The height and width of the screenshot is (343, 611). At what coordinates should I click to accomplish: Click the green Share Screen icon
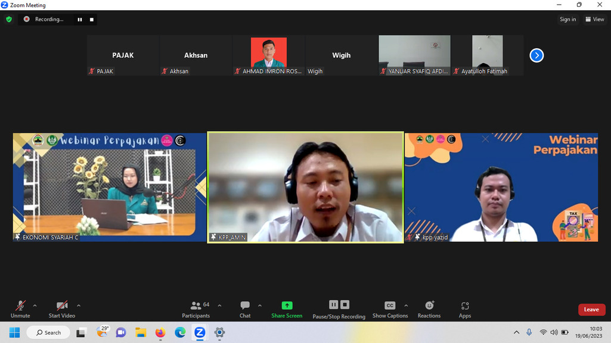287,305
